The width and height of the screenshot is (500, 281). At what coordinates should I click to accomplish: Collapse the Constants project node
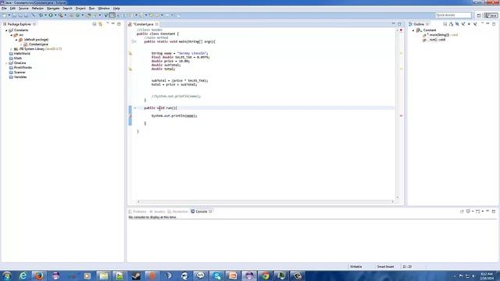pos(6,30)
